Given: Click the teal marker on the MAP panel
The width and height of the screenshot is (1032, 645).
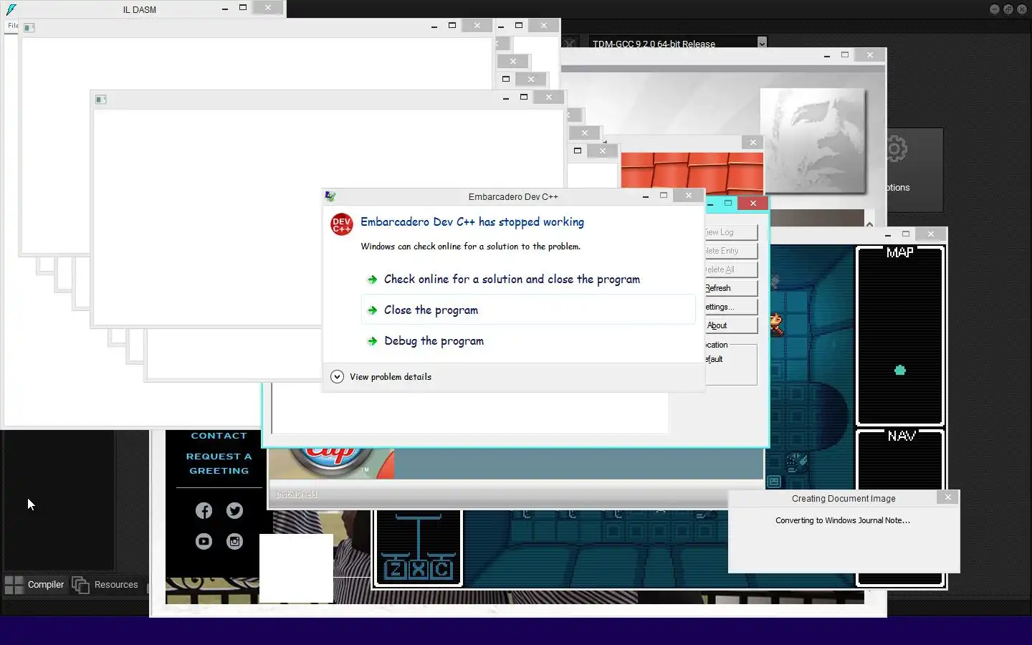Looking at the screenshot, I should 900,371.
